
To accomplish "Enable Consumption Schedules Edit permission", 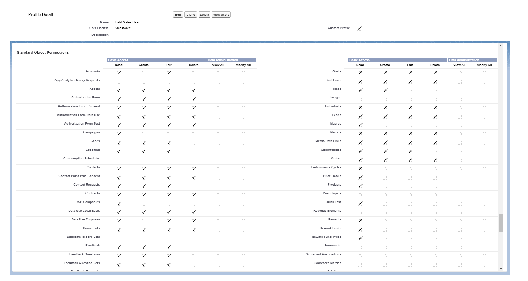I will [168, 160].
